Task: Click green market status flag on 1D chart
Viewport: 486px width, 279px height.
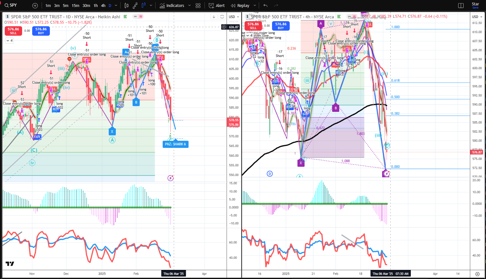Action: point(125,17)
